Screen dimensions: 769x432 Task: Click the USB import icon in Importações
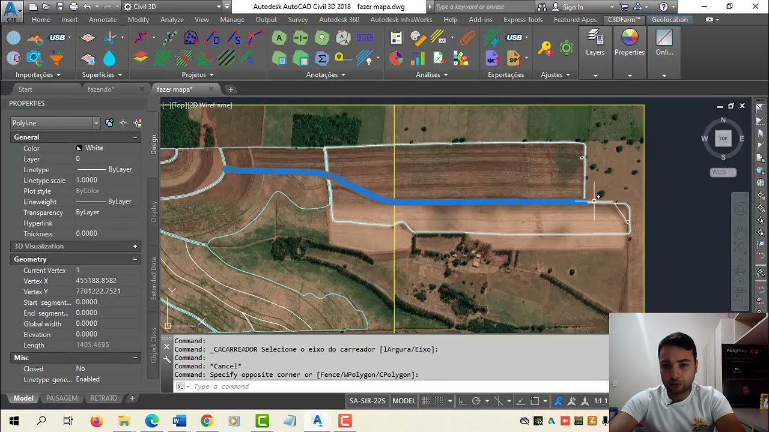(x=57, y=38)
